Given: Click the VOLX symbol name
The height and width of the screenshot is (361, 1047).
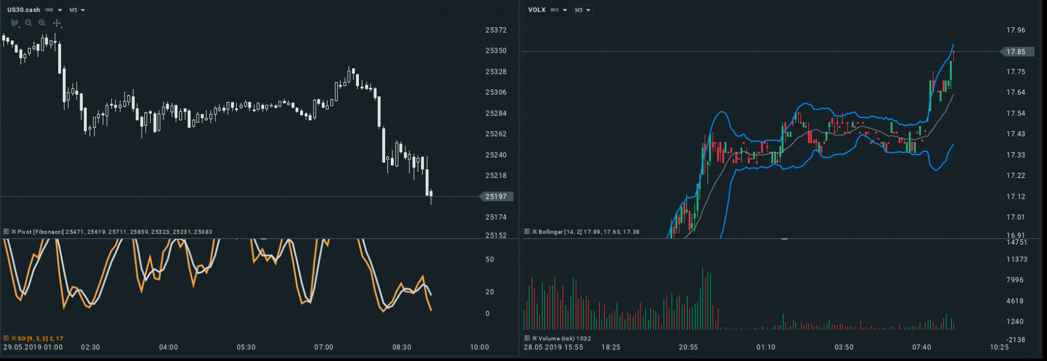Looking at the screenshot, I should point(537,10).
